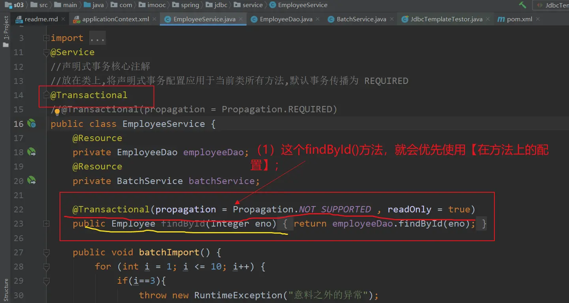
Task: Click the EmployeeDao type on line 18
Action: [147, 152]
